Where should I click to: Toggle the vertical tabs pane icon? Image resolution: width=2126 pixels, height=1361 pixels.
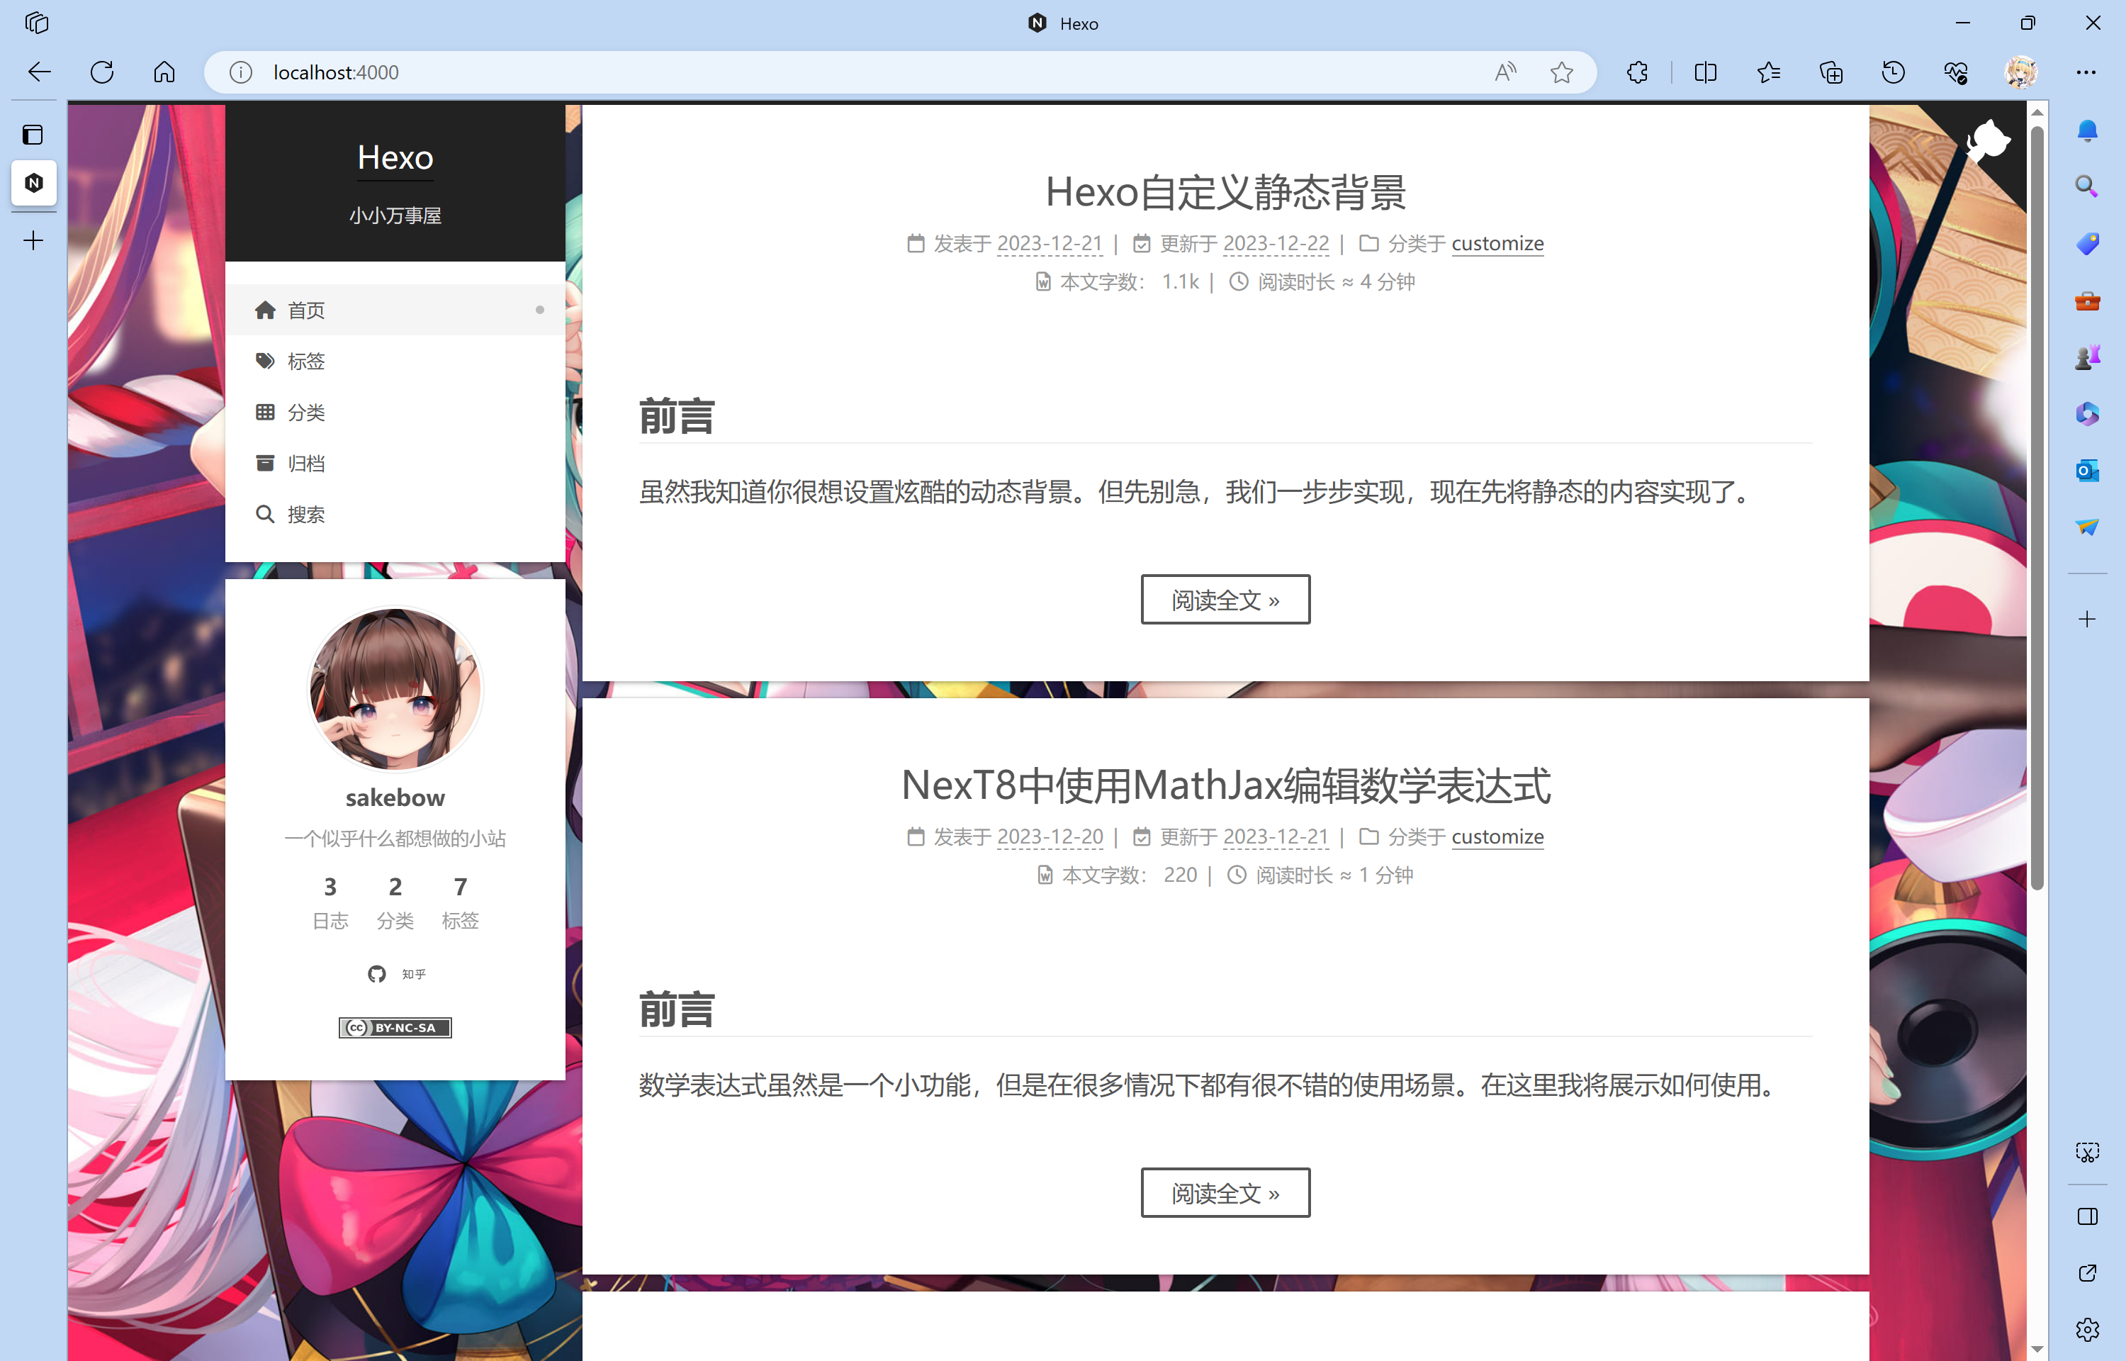33,135
